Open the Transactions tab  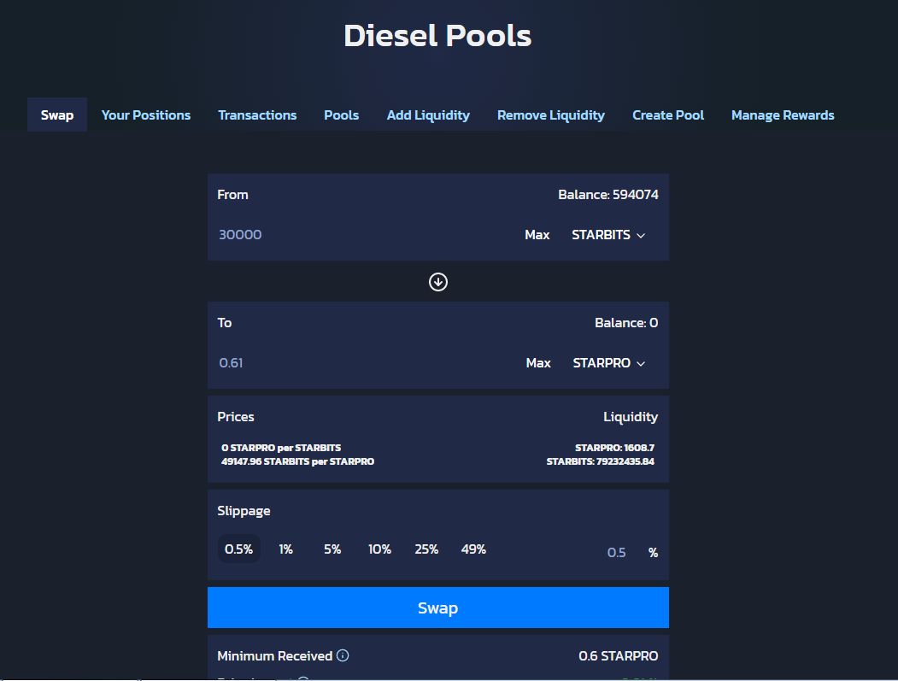click(257, 115)
